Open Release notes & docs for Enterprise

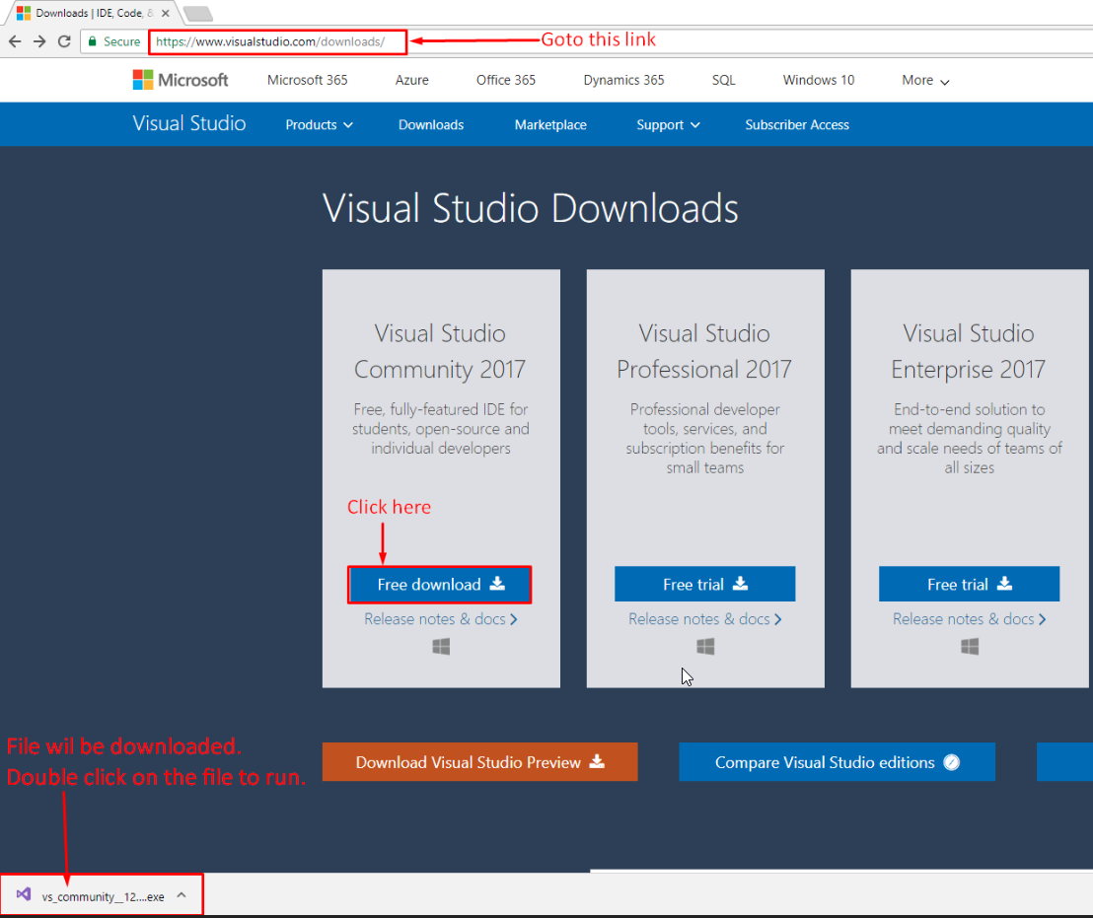click(969, 618)
